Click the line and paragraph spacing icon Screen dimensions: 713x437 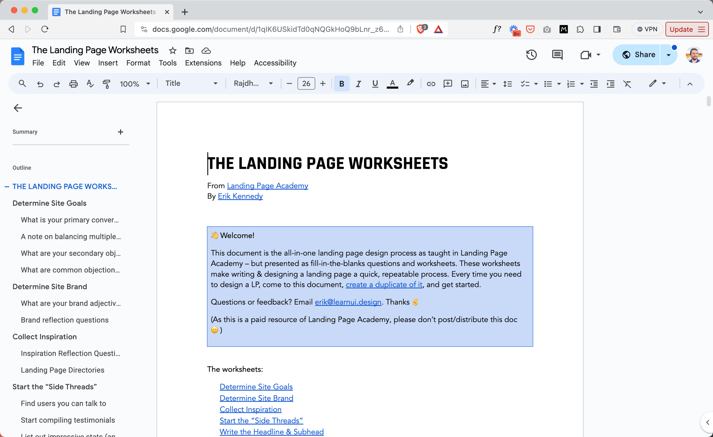point(507,84)
